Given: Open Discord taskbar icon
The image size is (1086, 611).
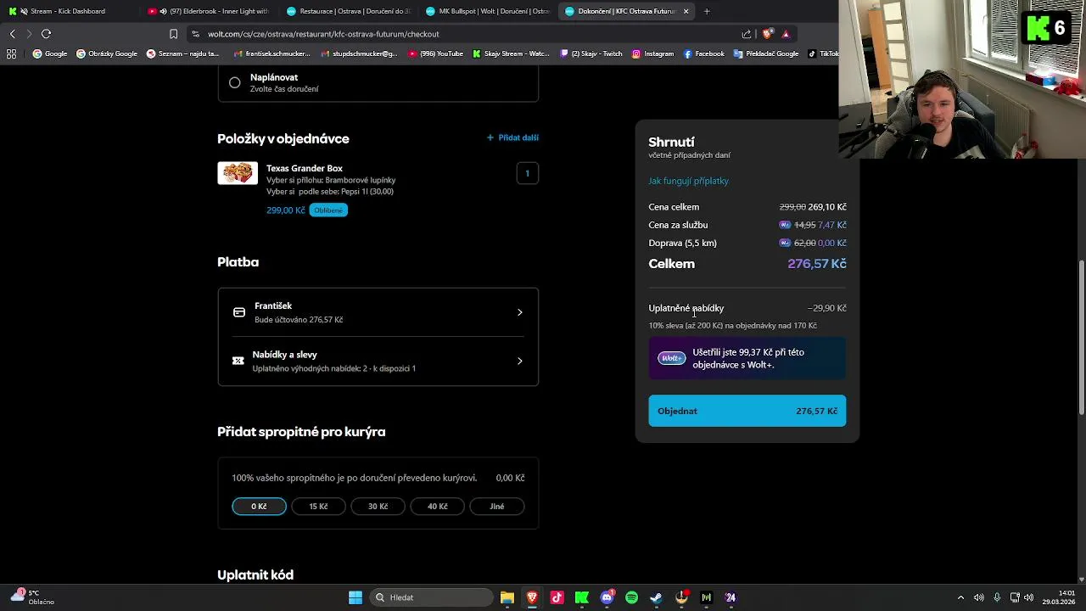Looking at the screenshot, I should (x=607, y=597).
